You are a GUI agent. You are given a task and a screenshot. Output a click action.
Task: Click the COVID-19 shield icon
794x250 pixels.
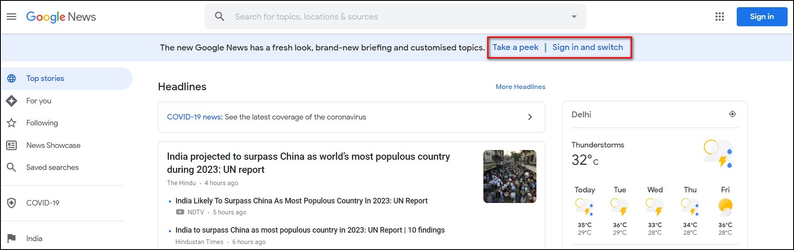(x=11, y=203)
